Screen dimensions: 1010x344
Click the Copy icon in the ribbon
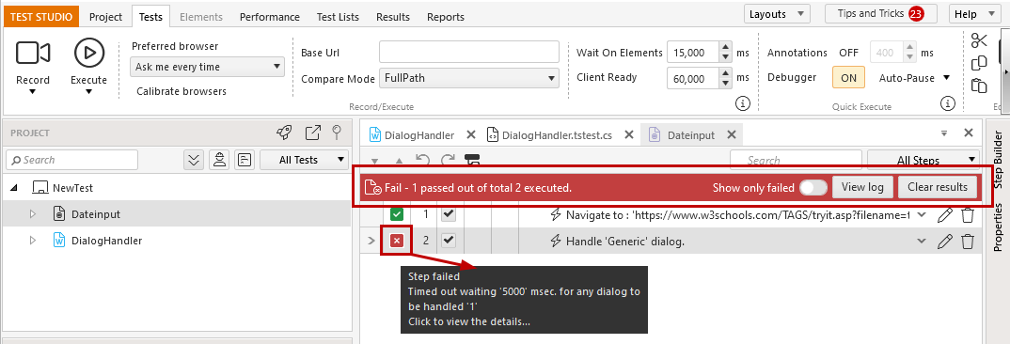point(979,63)
